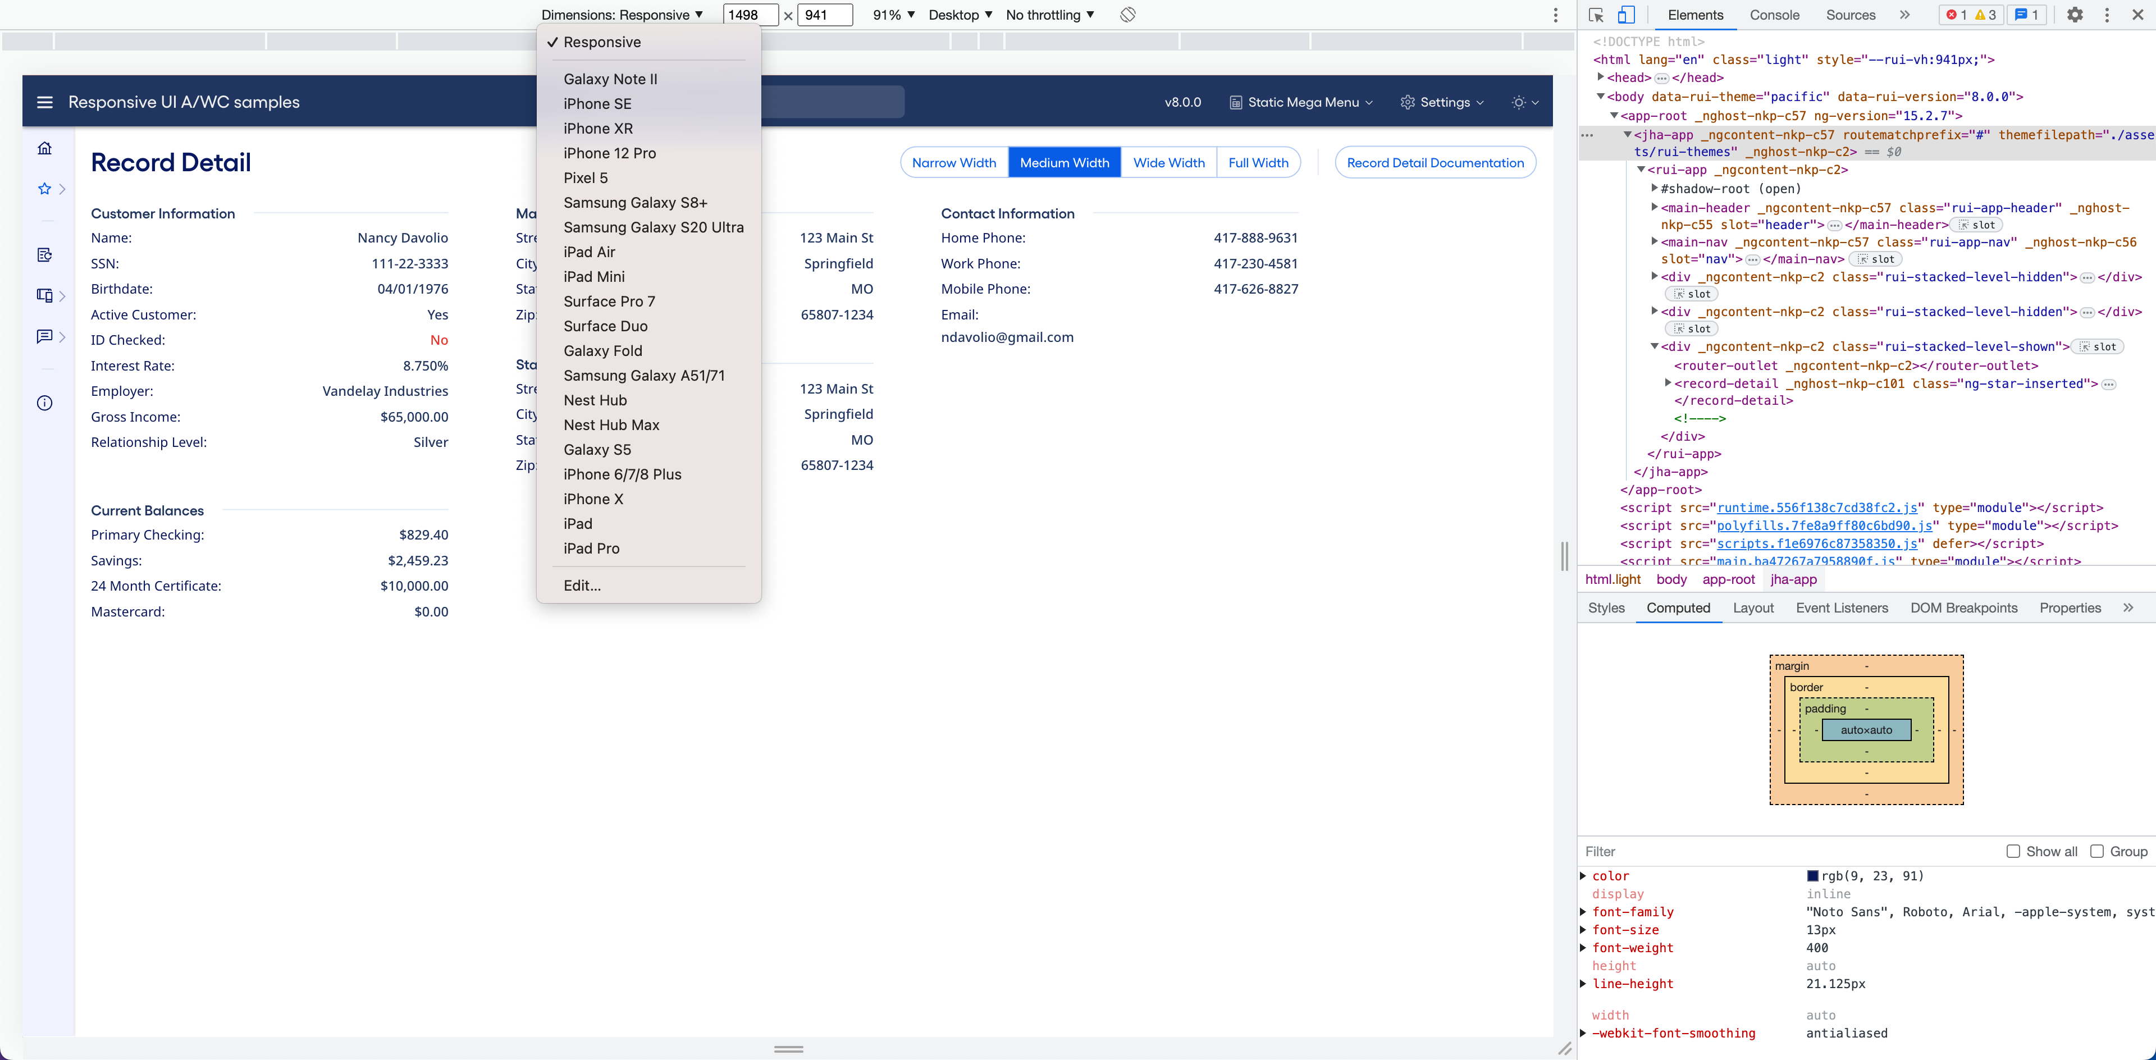Click the rotate viewport icon next to throttling
This screenshot has height=1060, width=2156.
[x=1127, y=14]
